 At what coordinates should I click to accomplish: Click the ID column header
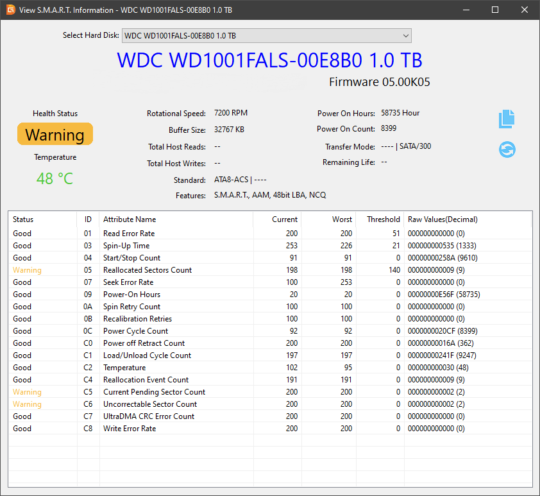(x=88, y=219)
